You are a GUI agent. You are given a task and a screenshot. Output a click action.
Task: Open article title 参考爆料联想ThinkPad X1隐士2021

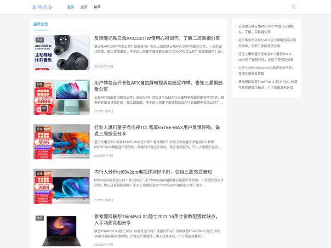pyautogui.click(x=156, y=220)
